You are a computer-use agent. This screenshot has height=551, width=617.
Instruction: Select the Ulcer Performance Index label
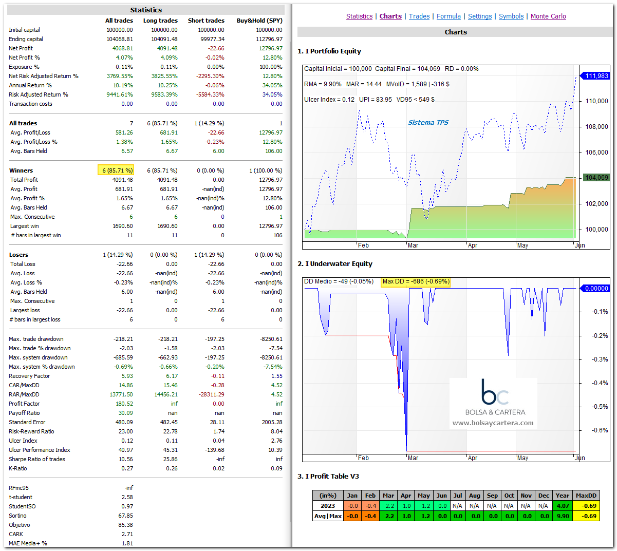click(40, 450)
